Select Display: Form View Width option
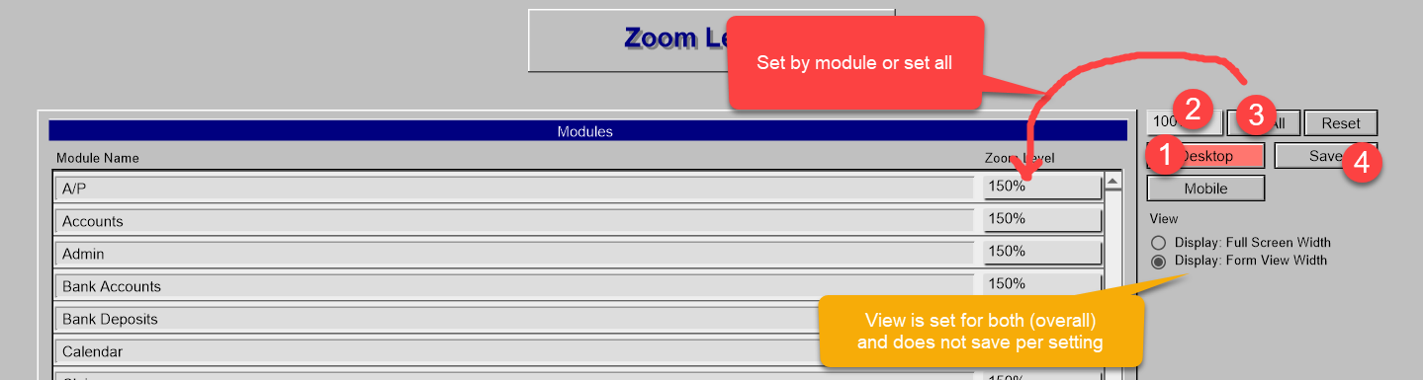Image resolution: width=1423 pixels, height=380 pixels. 1158,262
